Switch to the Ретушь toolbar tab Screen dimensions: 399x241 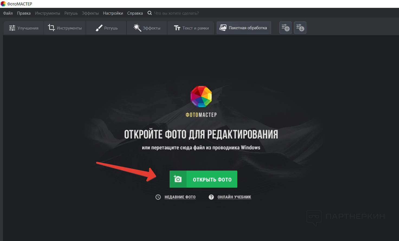point(106,28)
